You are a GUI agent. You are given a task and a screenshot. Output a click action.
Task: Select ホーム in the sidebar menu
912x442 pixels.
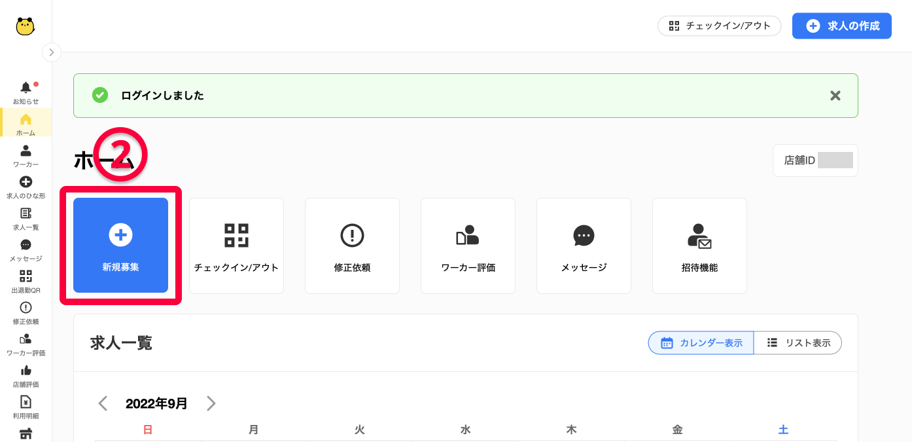[26, 124]
